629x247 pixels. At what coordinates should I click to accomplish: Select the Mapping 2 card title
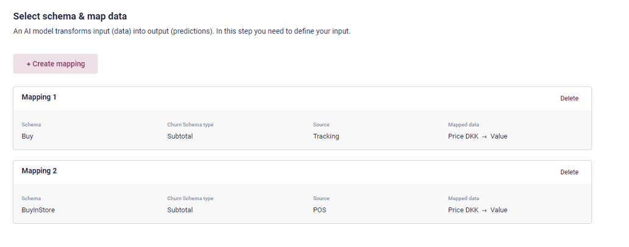[x=39, y=171]
